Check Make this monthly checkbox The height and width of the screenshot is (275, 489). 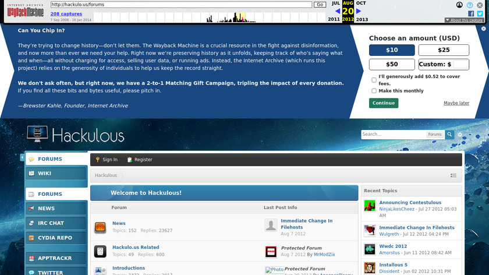pyautogui.click(x=374, y=91)
